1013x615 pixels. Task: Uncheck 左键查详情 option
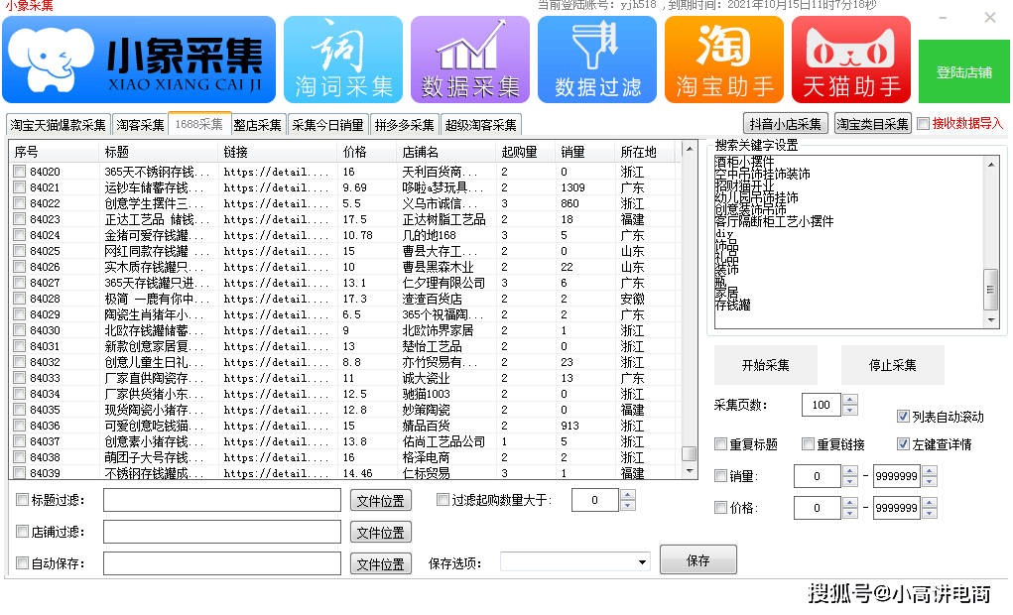tap(903, 443)
